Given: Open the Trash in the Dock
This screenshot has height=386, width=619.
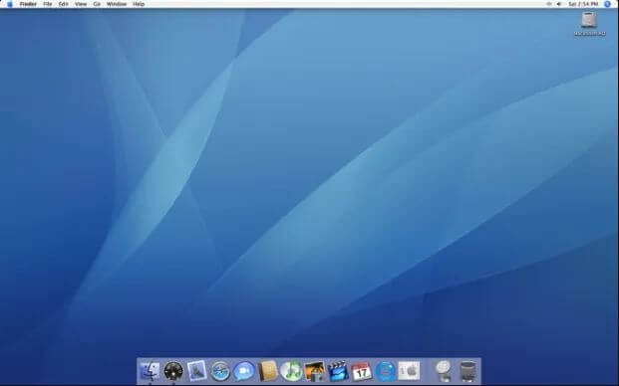Looking at the screenshot, I should tap(467, 371).
